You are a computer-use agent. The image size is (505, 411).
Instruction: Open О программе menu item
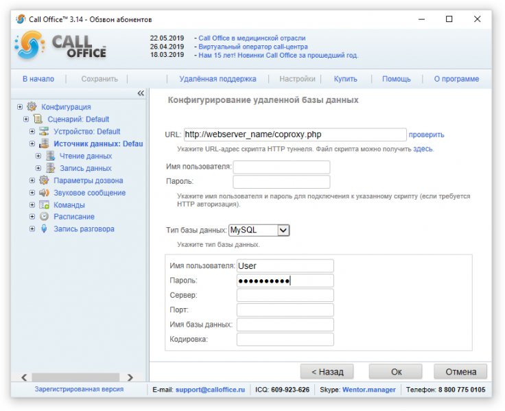pyautogui.click(x=456, y=79)
